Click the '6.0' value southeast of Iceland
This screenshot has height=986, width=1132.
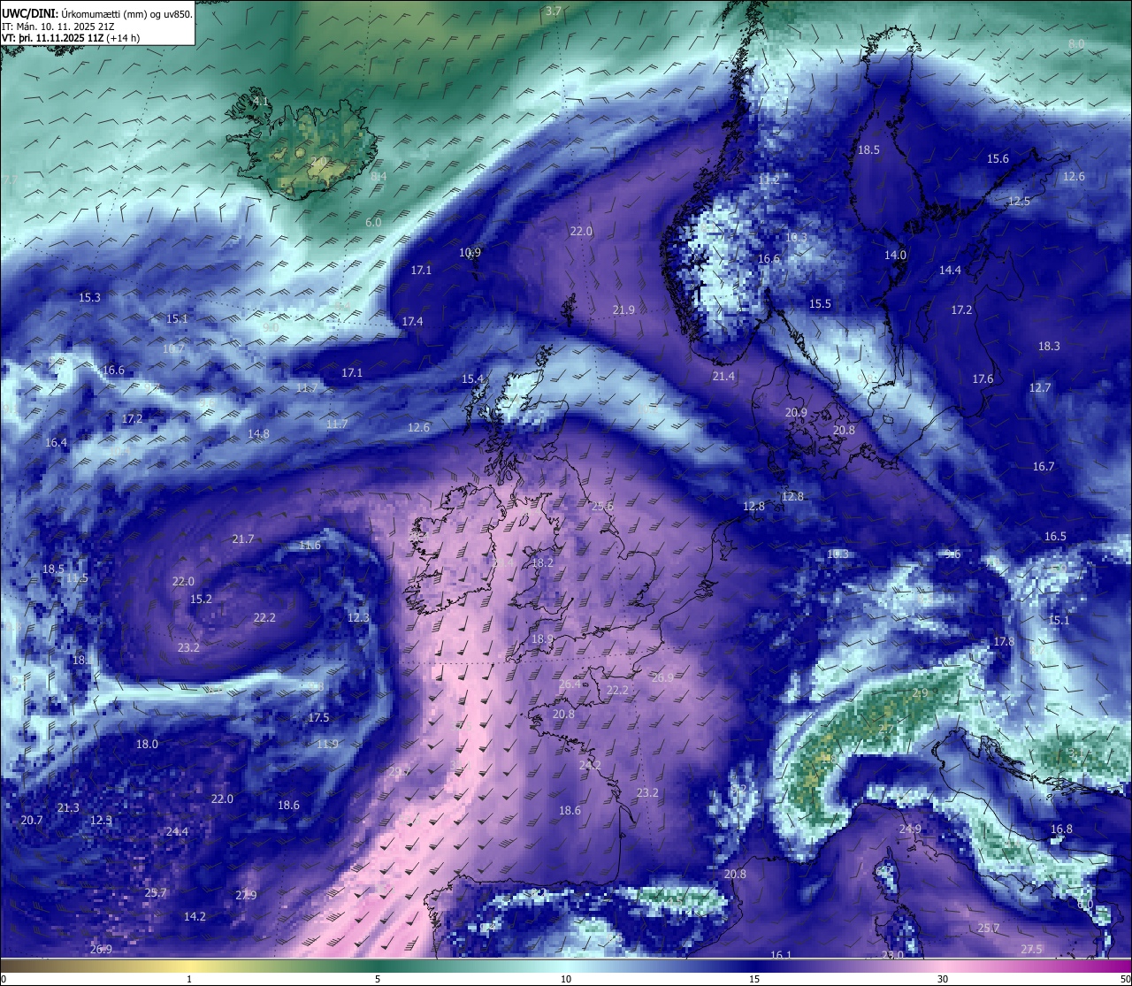tap(373, 222)
